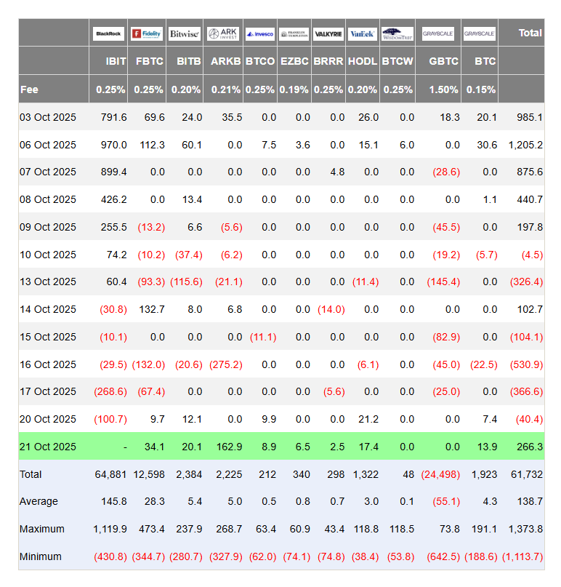
Task: Click the Grayscale logo above BTC
Action: click(480, 33)
